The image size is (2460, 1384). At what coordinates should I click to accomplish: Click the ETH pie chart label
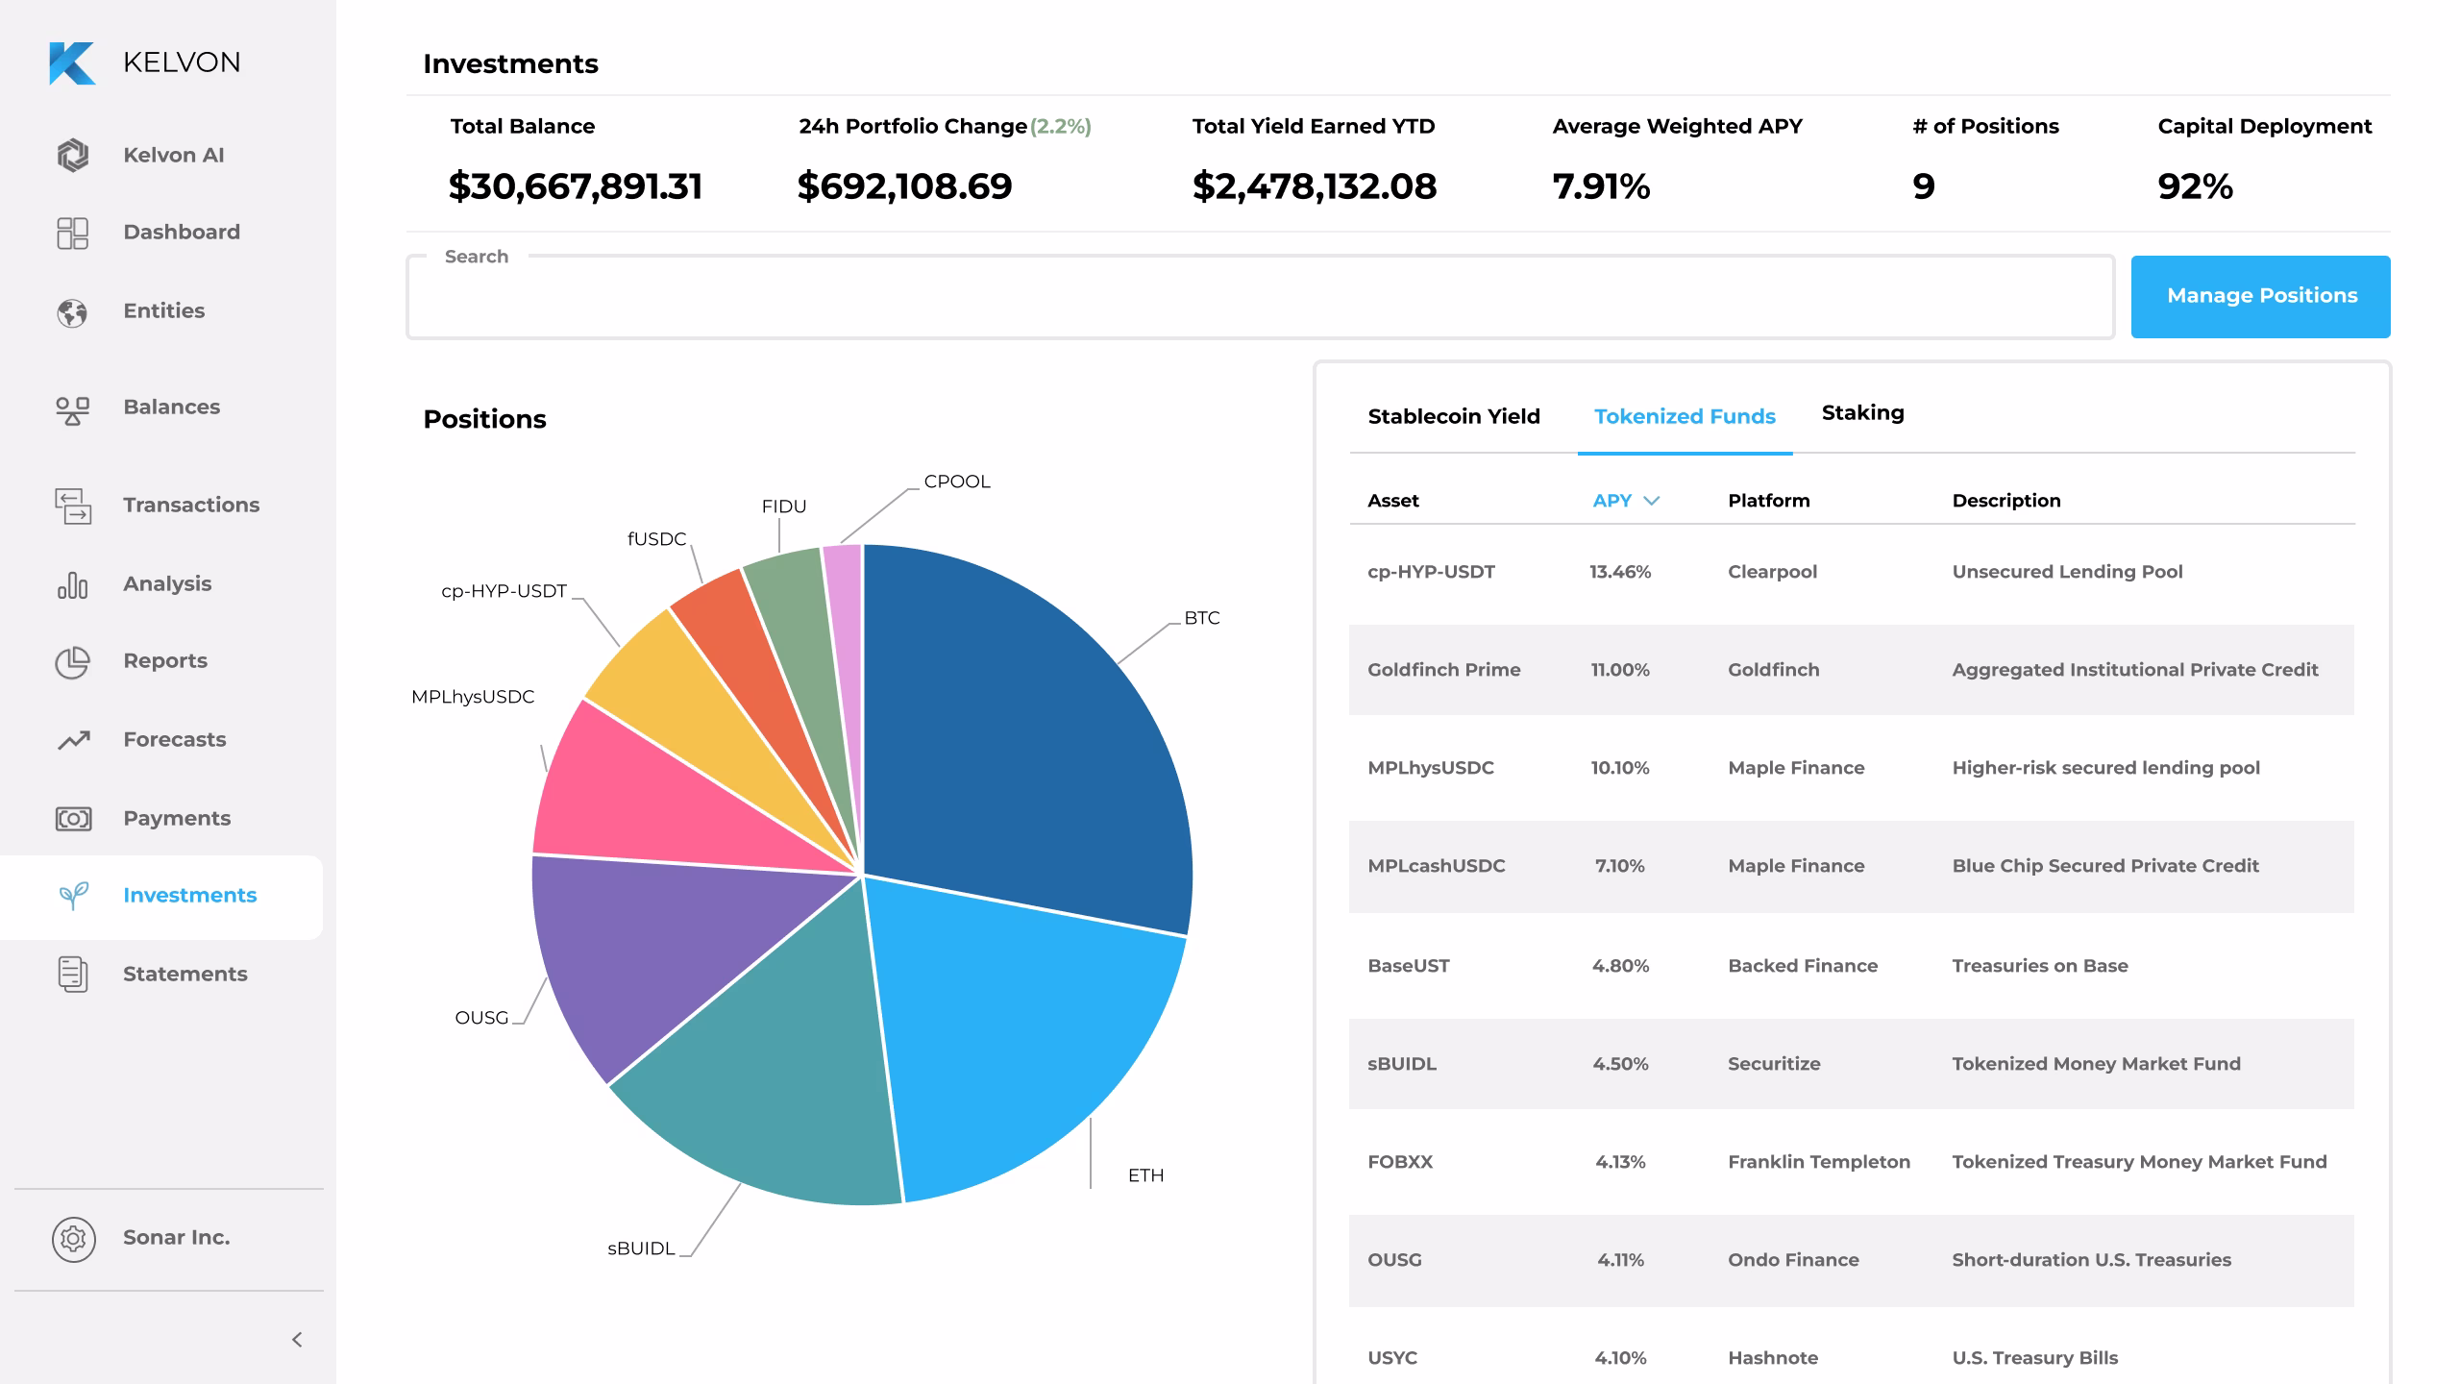tap(1145, 1175)
